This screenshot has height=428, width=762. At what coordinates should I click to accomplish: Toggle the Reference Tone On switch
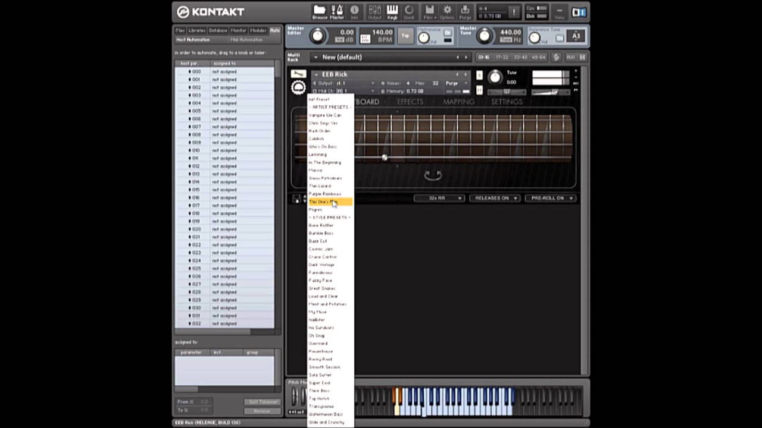[x=560, y=39]
